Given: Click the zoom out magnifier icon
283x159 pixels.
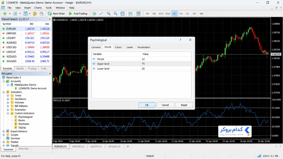Looking at the screenshot, I should [x=116, y=13].
